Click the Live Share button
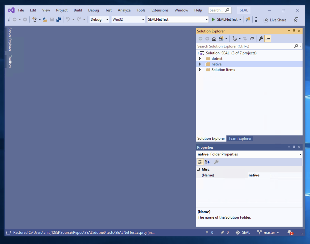 [275, 20]
